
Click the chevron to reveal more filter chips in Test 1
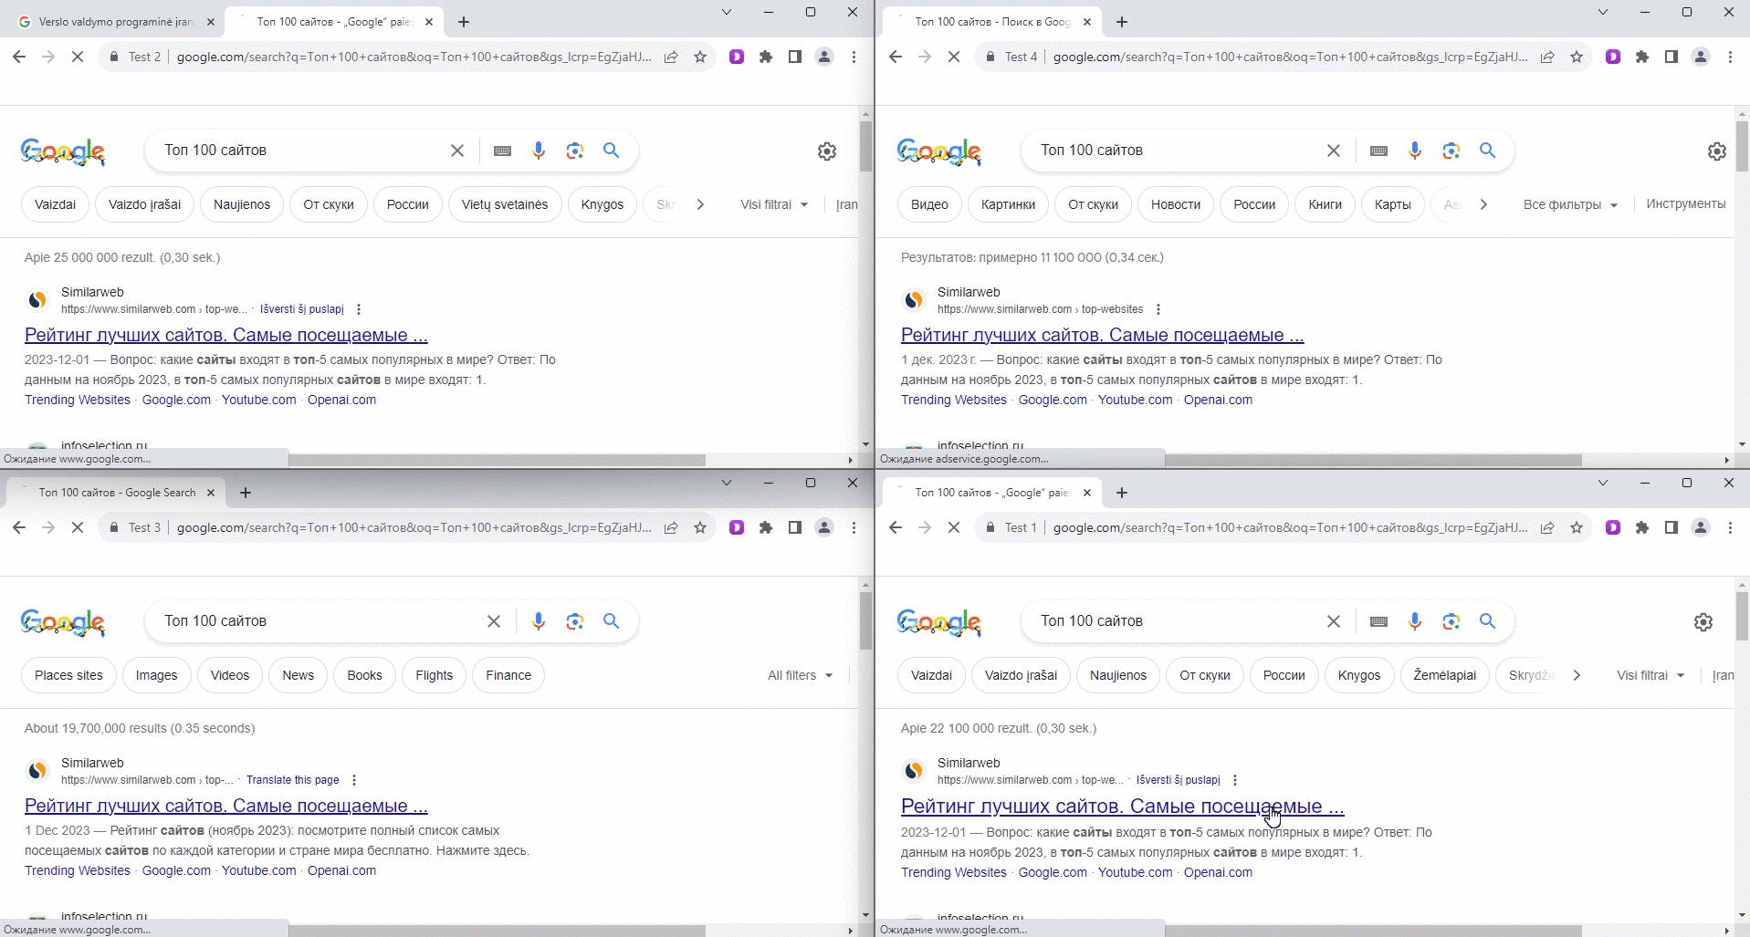1577,675
